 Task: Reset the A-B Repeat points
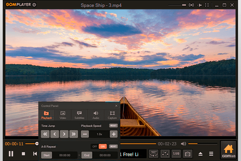pos(113,146)
